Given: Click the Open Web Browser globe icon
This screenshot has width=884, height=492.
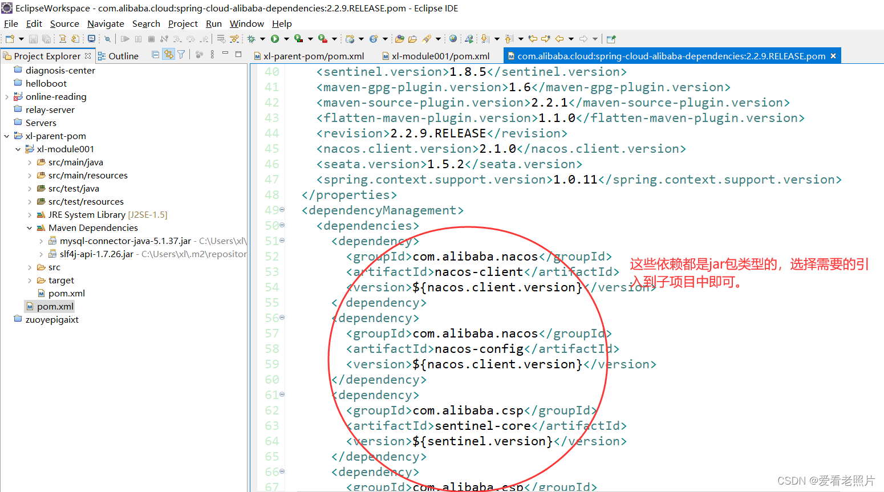Looking at the screenshot, I should (x=453, y=39).
